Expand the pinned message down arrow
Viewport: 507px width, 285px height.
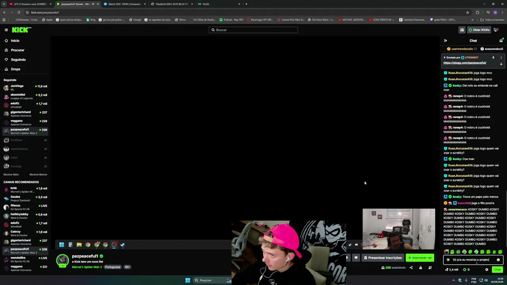click(501, 64)
